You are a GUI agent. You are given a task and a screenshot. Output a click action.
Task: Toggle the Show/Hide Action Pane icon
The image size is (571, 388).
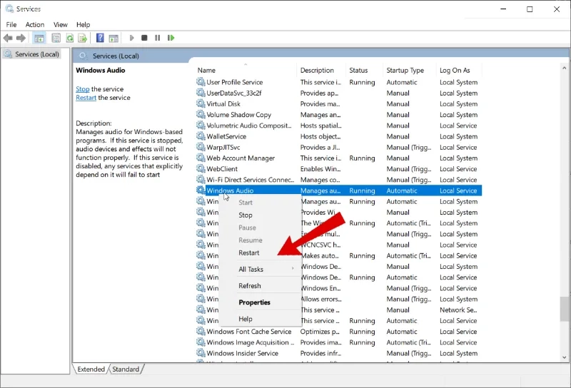tap(113, 38)
